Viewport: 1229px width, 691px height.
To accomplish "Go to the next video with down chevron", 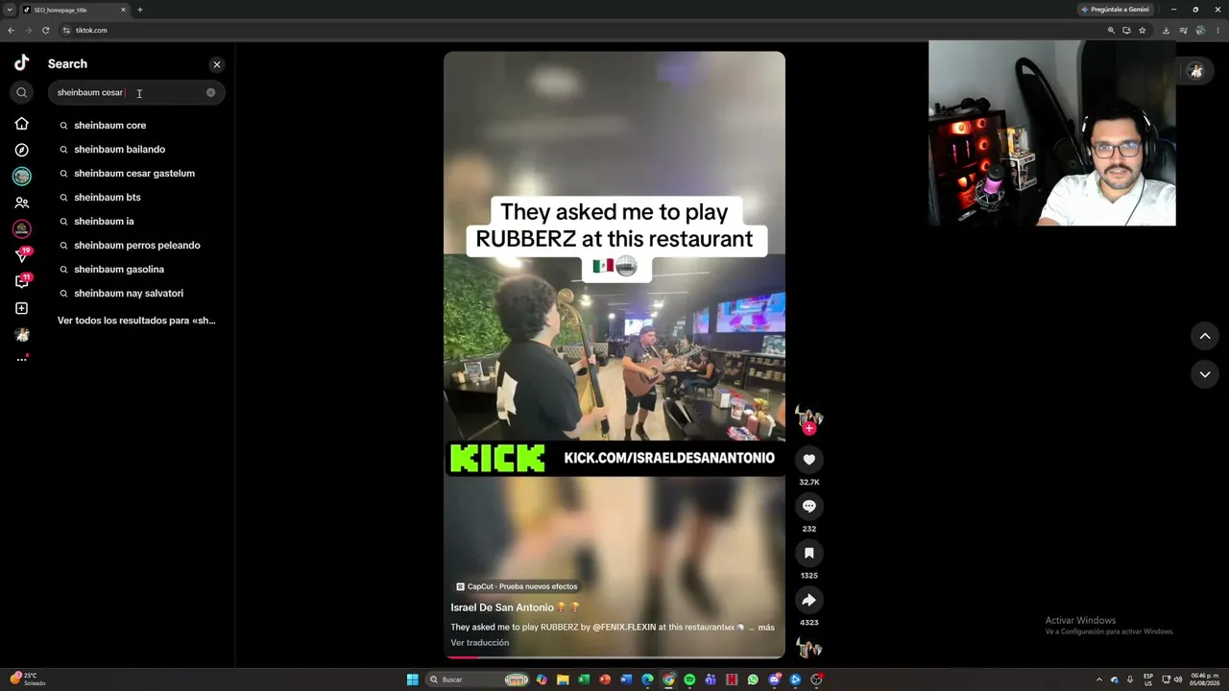I will click(1205, 374).
